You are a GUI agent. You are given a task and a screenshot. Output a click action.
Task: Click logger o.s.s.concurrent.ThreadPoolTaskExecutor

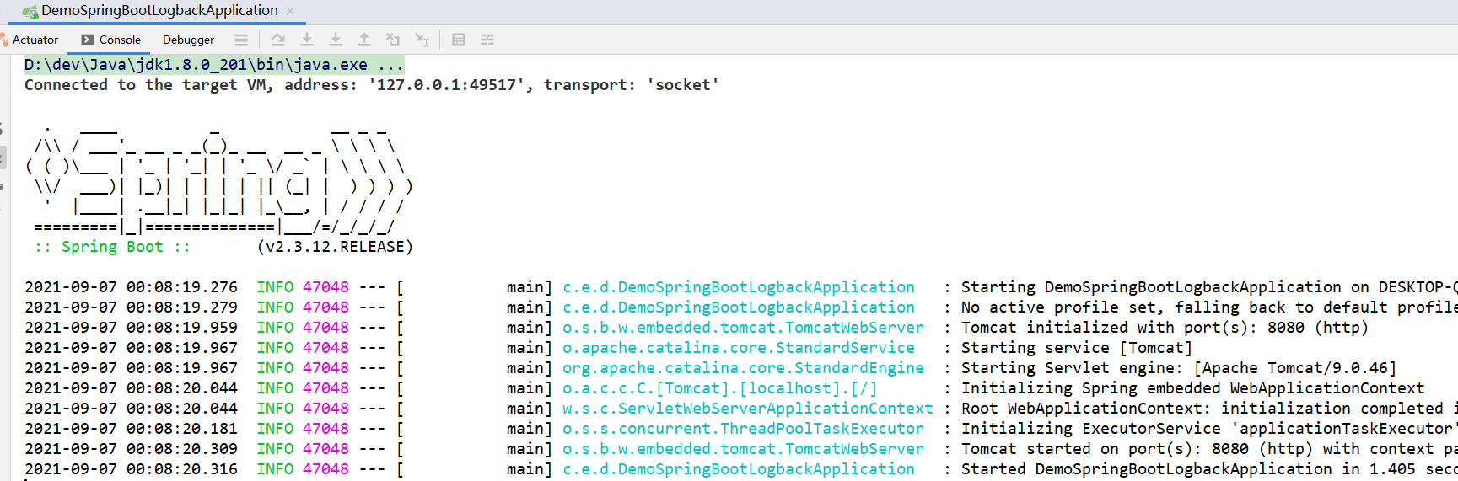743,429
